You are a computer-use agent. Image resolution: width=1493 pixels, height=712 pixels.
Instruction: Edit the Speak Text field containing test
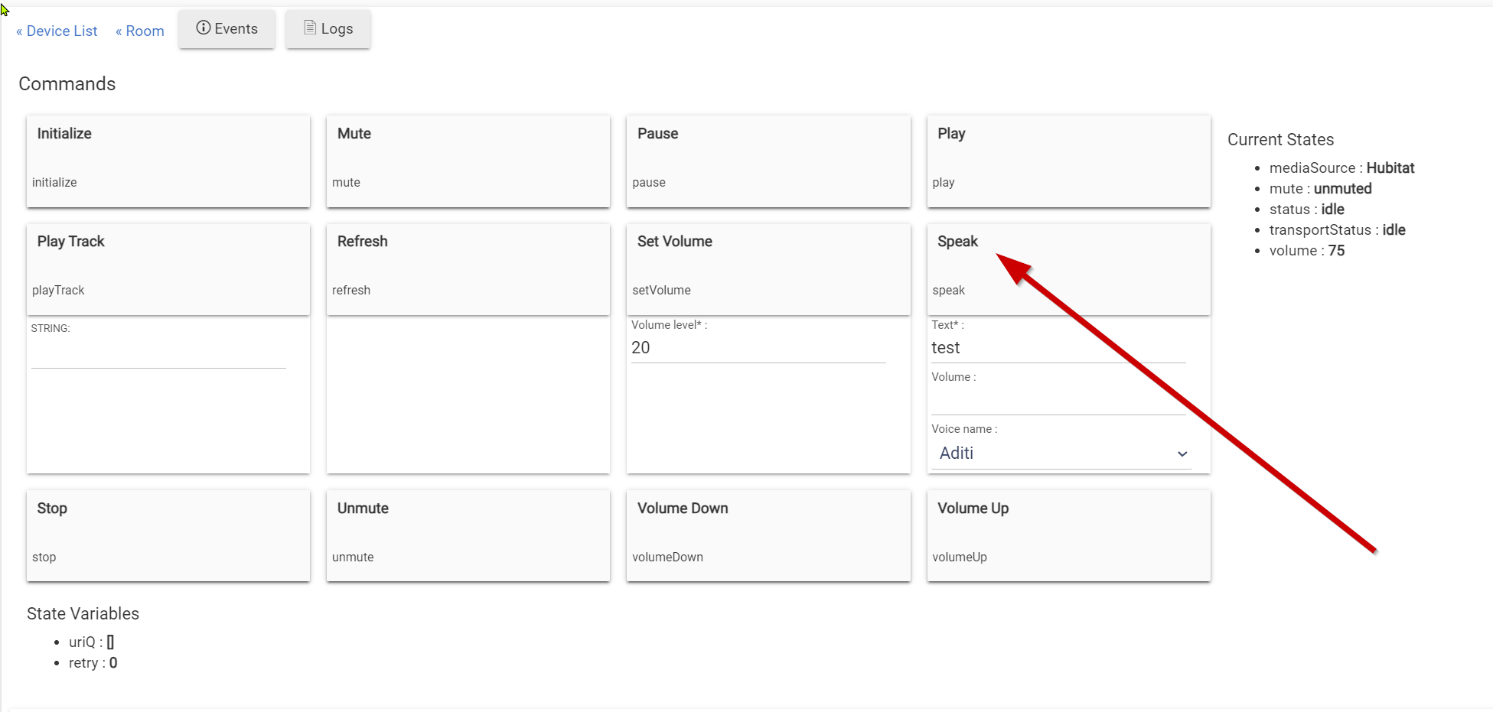(x=1058, y=348)
